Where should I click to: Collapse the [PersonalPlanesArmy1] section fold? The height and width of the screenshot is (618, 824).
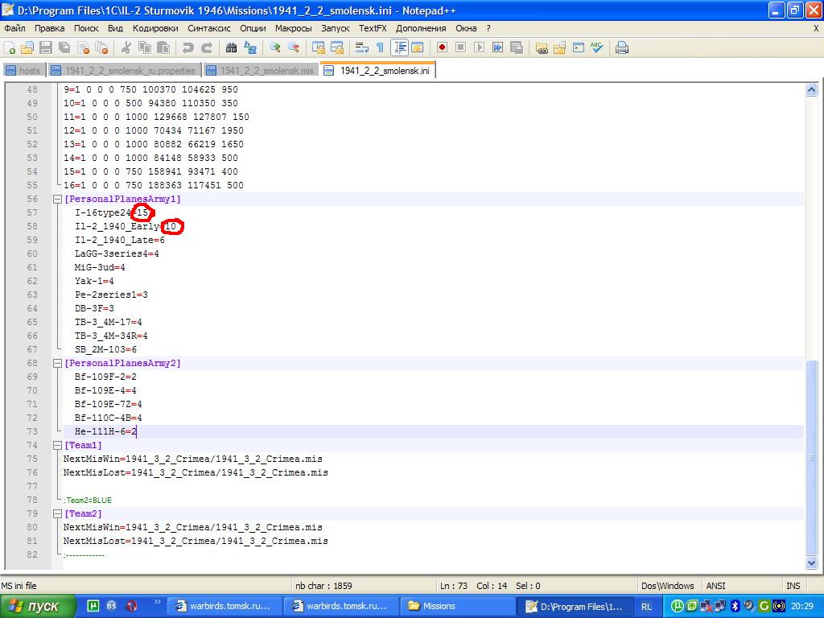click(58, 199)
